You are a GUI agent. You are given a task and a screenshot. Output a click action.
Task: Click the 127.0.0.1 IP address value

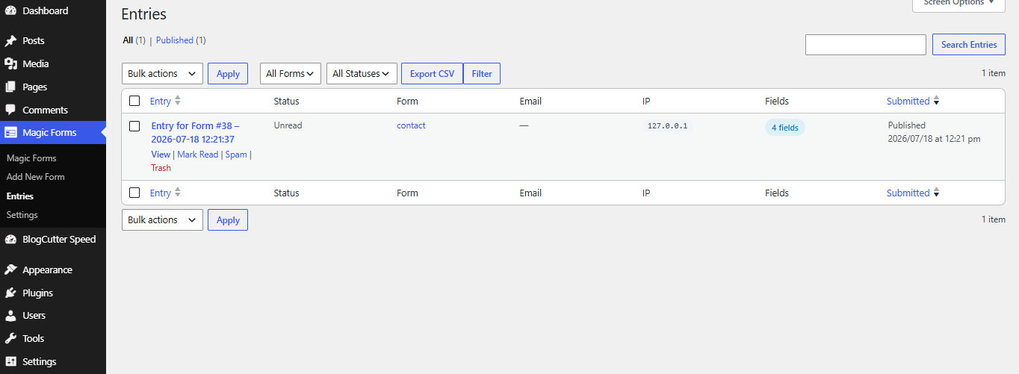click(x=667, y=126)
